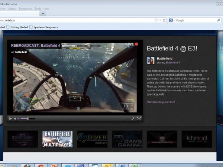Click here to join in live link
The height and width of the screenshot is (167, 223).
point(161,102)
